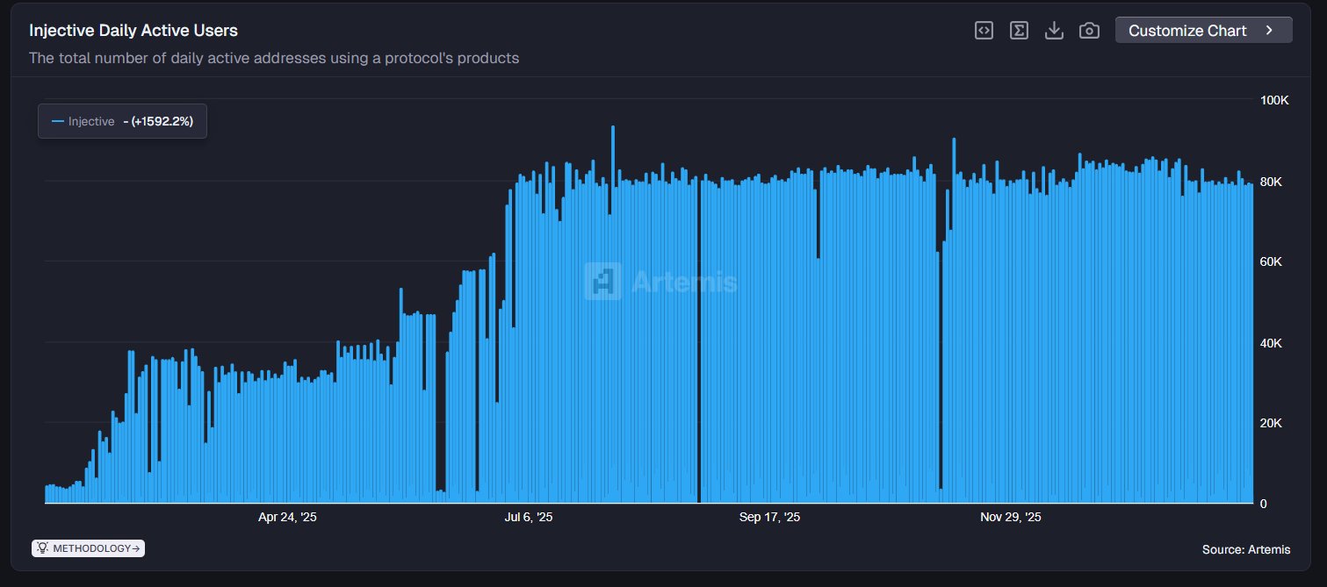Select the Sep 17, '25 axis label

click(769, 518)
